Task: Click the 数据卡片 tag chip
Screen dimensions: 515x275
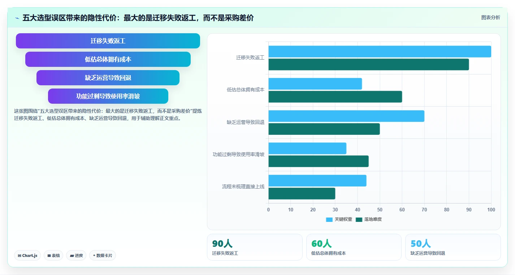Action: [103, 255]
